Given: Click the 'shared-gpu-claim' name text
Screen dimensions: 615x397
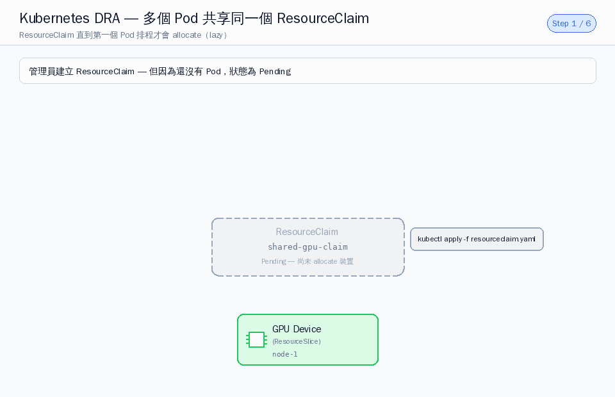Looking at the screenshot, I should [x=308, y=247].
